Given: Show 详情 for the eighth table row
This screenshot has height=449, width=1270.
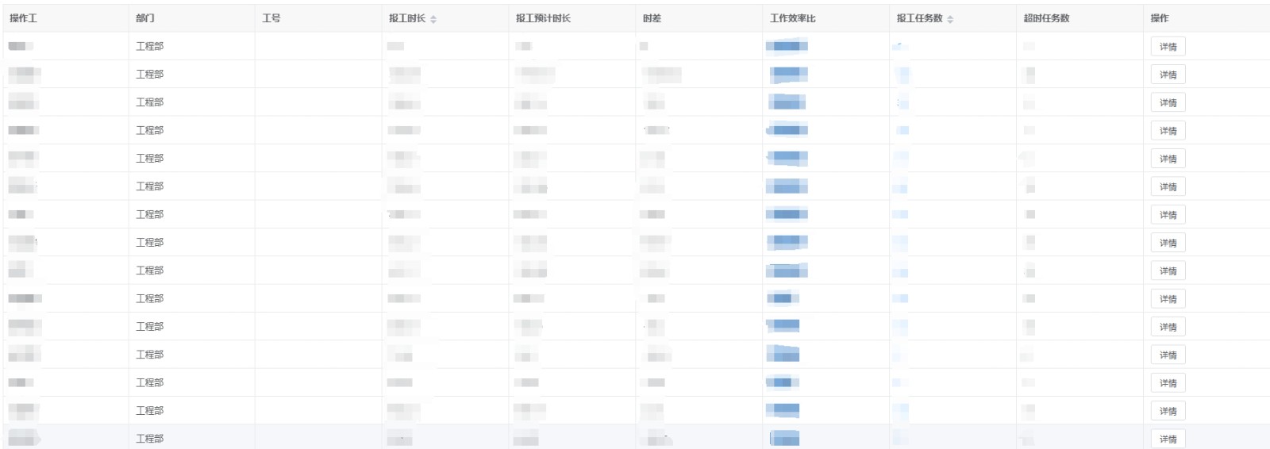Looking at the screenshot, I should [1168, 243].
